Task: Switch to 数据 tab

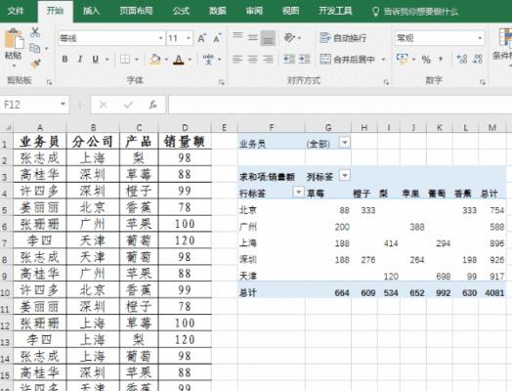Action: click(218, 11)
